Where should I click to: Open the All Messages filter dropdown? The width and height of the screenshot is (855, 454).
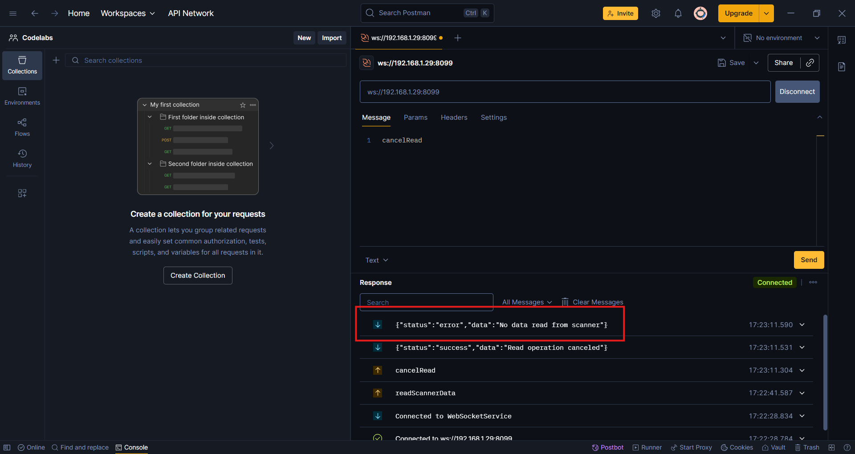(x=527, y=302)
